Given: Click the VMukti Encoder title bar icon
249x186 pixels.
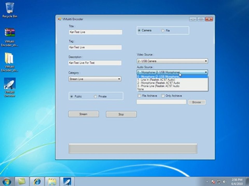Looking at the screenshot, I should point(60,19).
